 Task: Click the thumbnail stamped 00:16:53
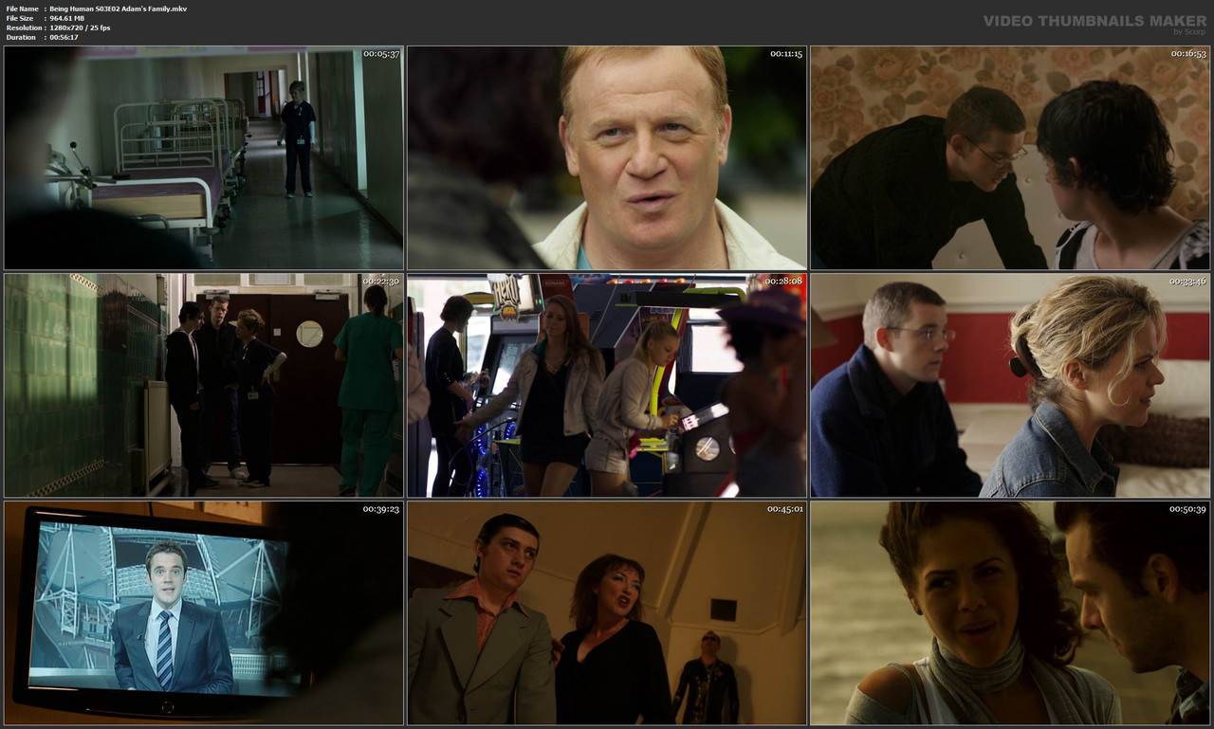[1010, 158]
